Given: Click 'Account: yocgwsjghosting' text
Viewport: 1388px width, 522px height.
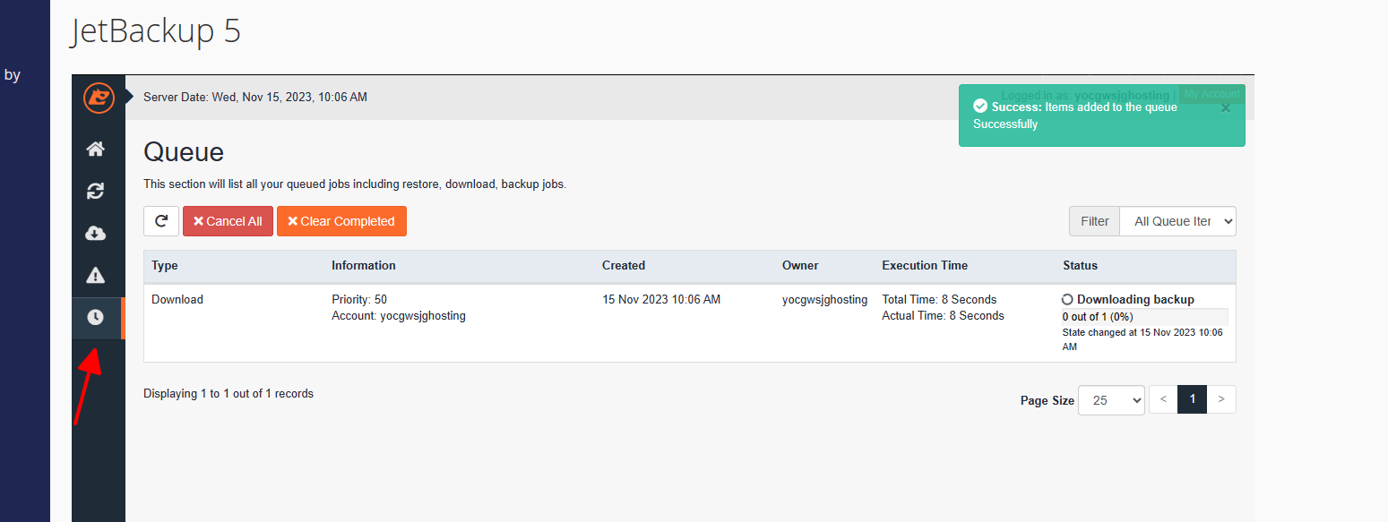Looking at the screenshot, I should coord(399,315).
